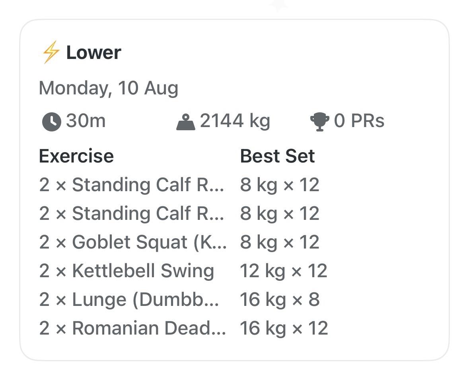Select the Monday, 10 Aug date
The width and height of the screenshot is (469, 378).
[109, 88]
